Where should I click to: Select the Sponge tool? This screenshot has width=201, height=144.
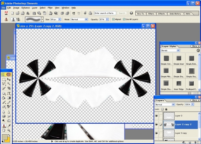4,116
